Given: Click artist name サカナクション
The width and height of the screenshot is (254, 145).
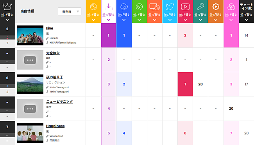Looking at the screenshot, I should [x=55, y=82].
